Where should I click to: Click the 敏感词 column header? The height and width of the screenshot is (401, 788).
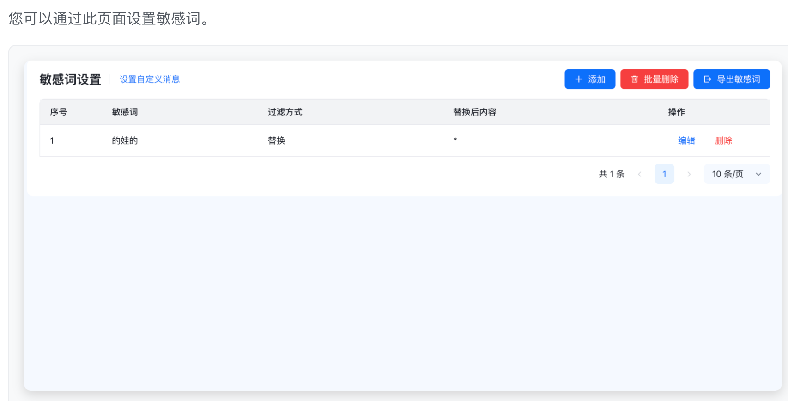coord(125,112)
